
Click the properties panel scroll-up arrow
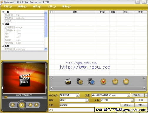pos(46,12)
